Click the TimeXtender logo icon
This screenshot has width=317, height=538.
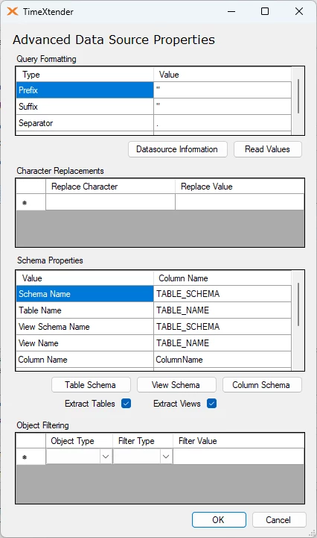(x=13, y=12)
